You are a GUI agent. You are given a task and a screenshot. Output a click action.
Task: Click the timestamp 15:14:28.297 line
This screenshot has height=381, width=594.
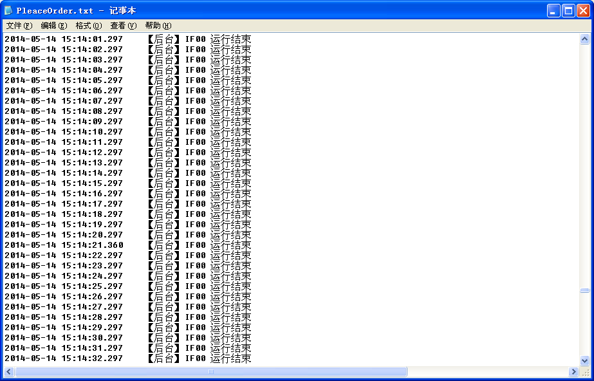[x=127, y=317]
